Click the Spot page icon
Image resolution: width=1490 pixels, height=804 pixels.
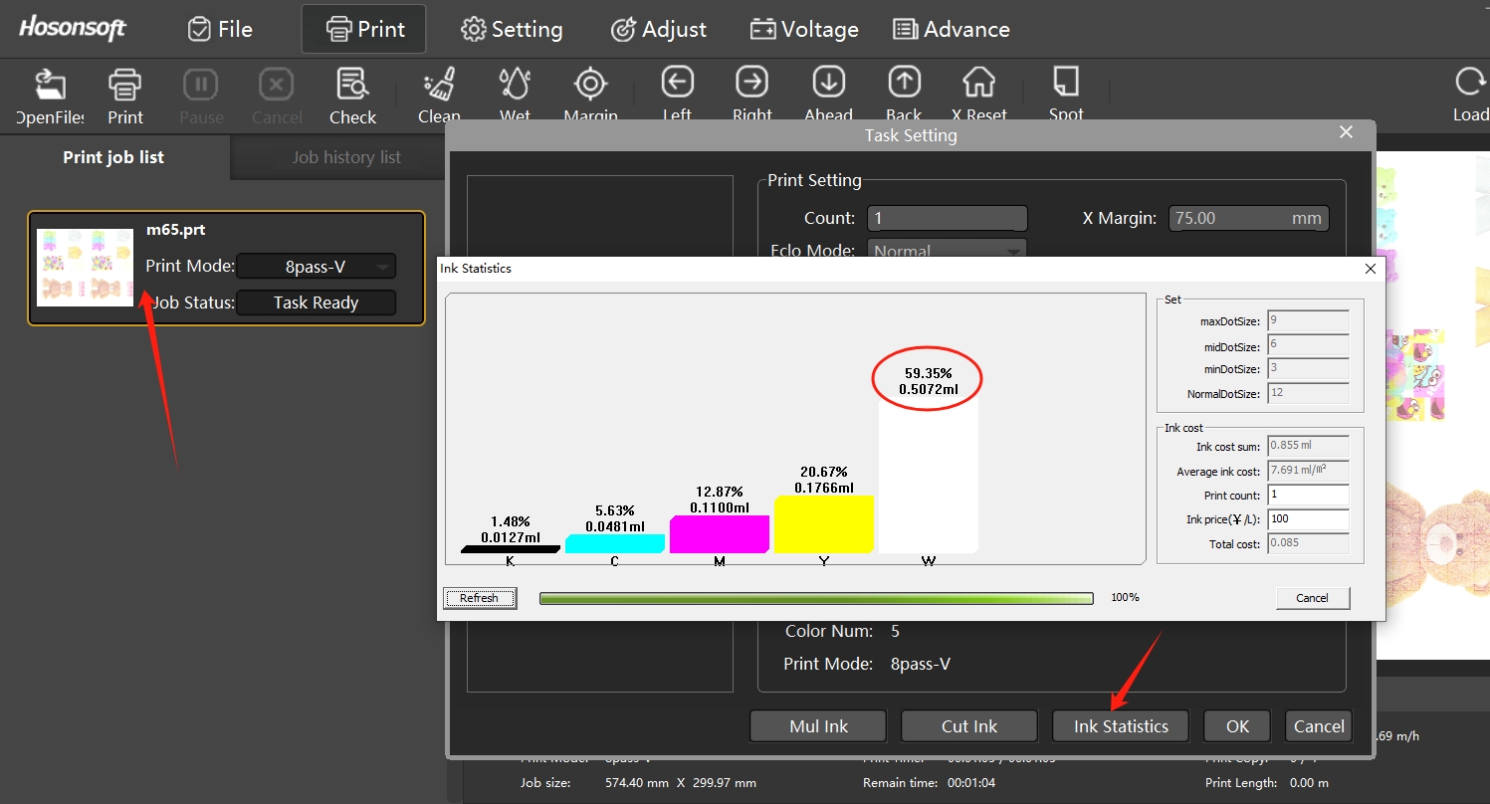tap(1065, 84)
